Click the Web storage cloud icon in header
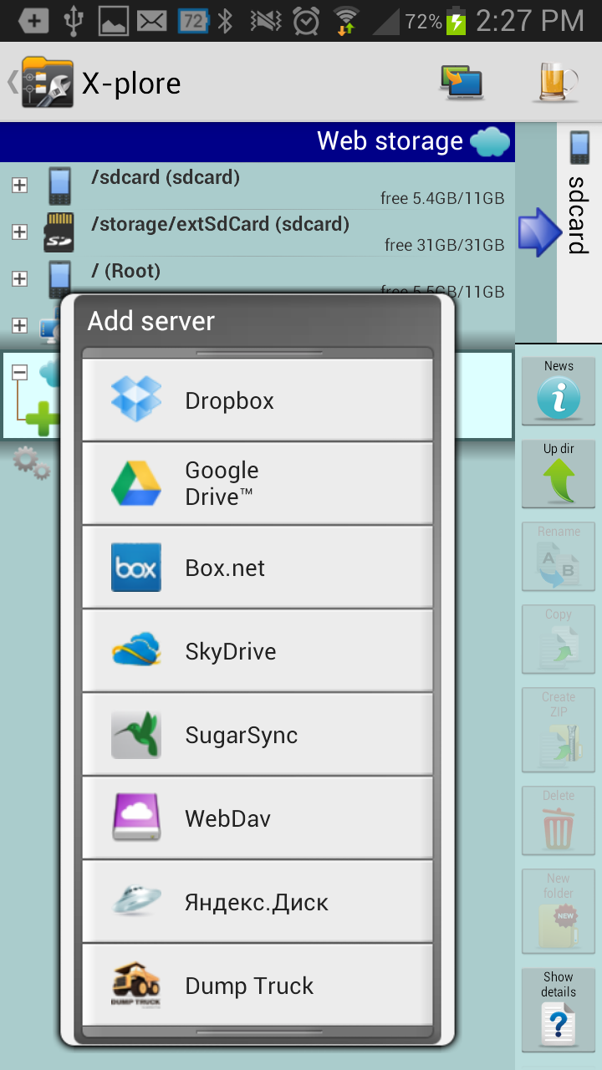Screen dimensions: 602x1070 pos(490,142)
